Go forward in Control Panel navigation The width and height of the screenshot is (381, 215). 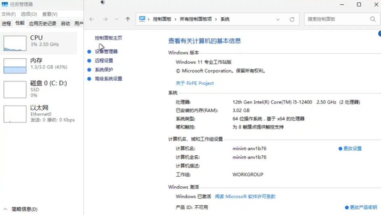105,19
